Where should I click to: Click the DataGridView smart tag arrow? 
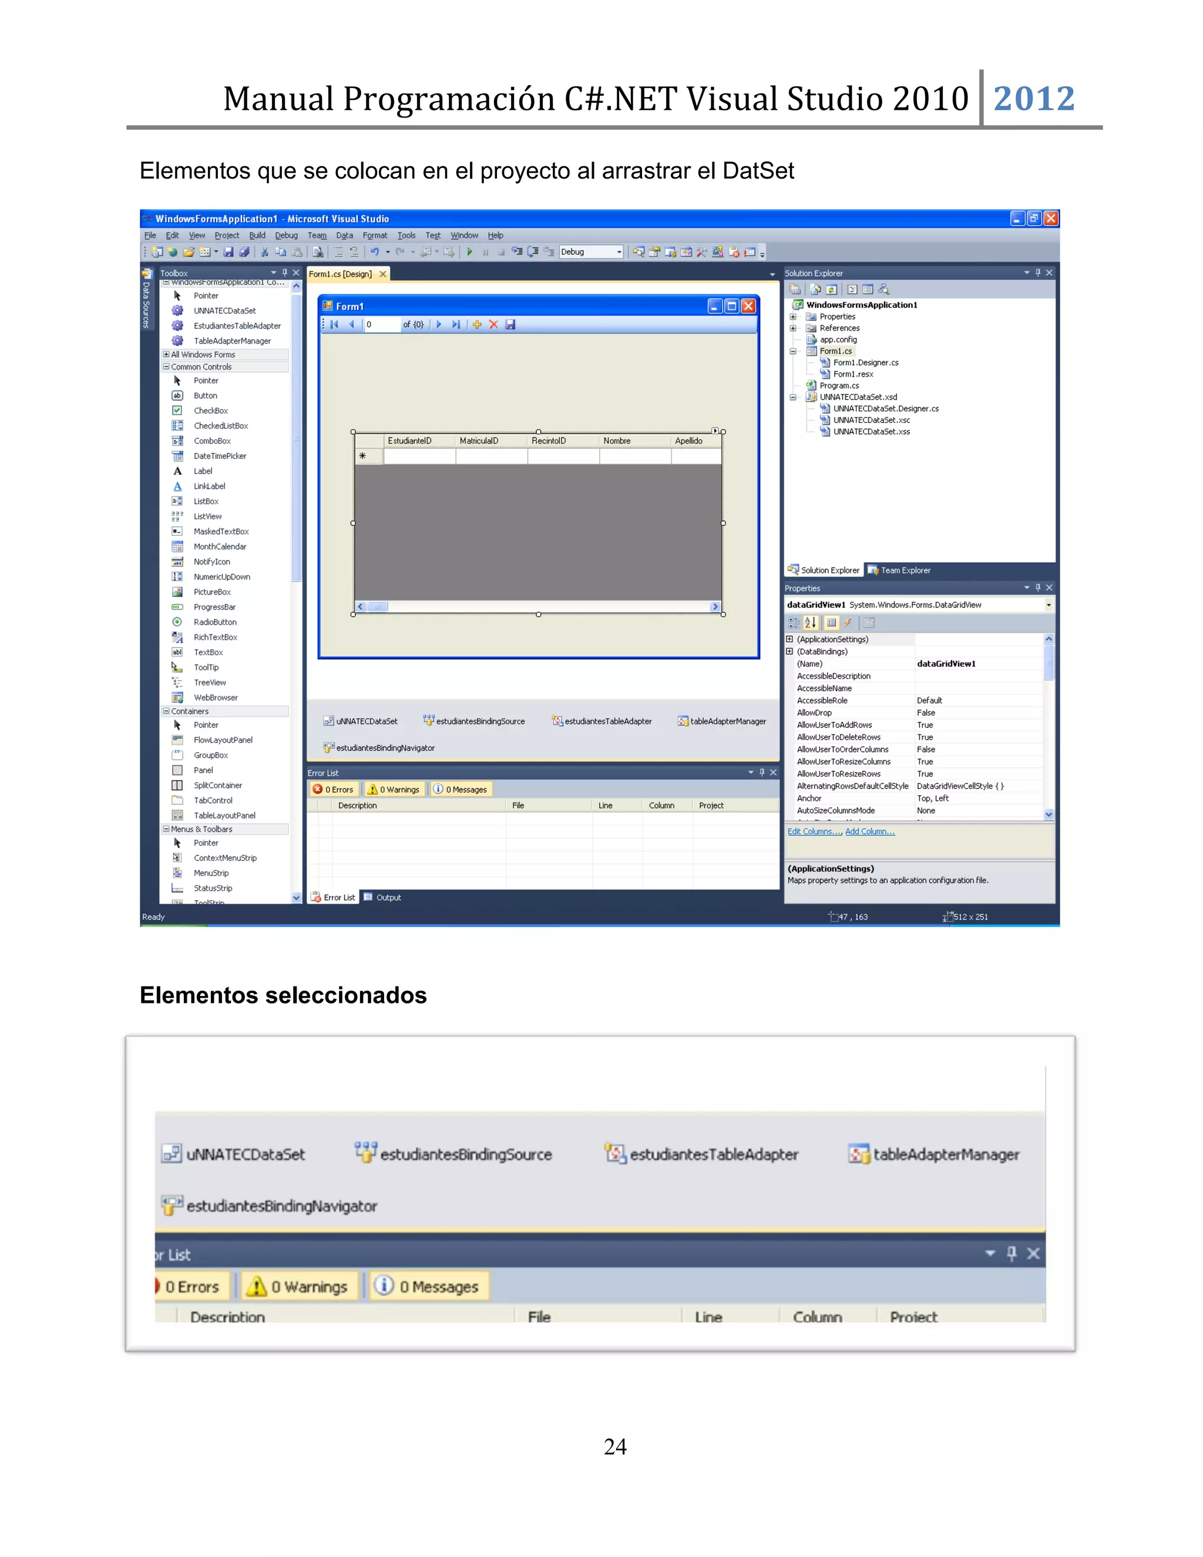[x=715, y=431]
